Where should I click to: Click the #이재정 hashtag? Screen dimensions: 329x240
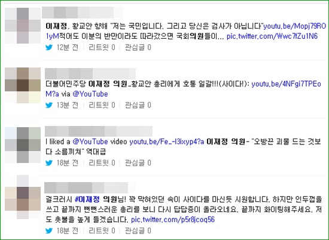[x=87, y=199]
